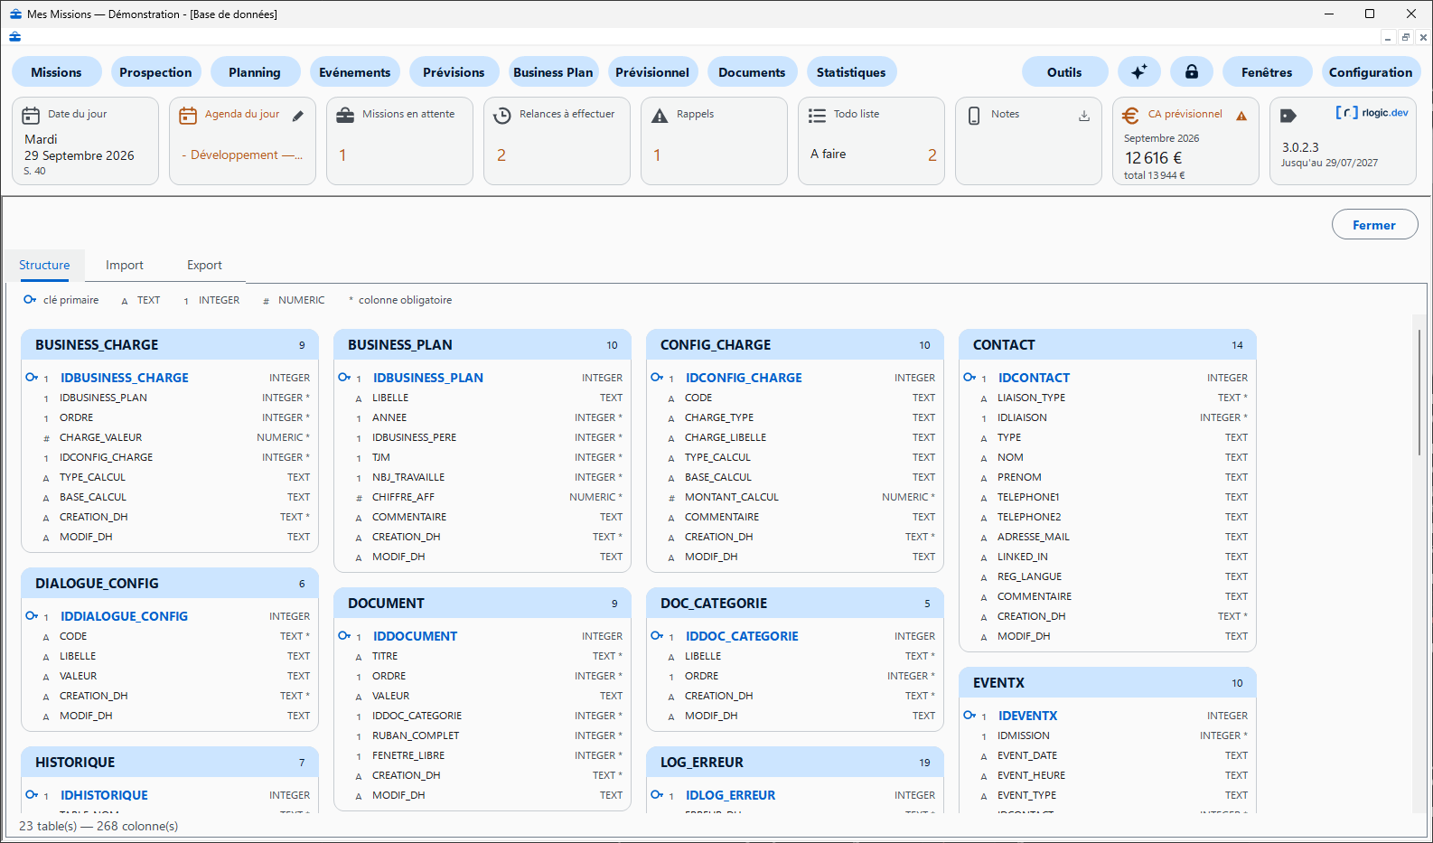Switch to the Import tab

tap(125, 265)
